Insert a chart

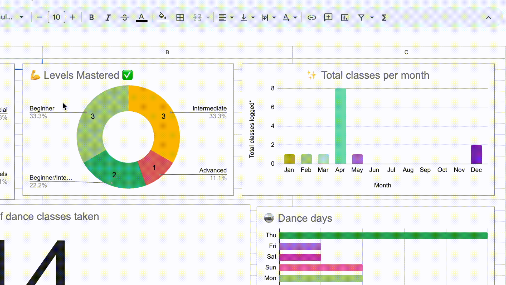click(x=345, y=17)
